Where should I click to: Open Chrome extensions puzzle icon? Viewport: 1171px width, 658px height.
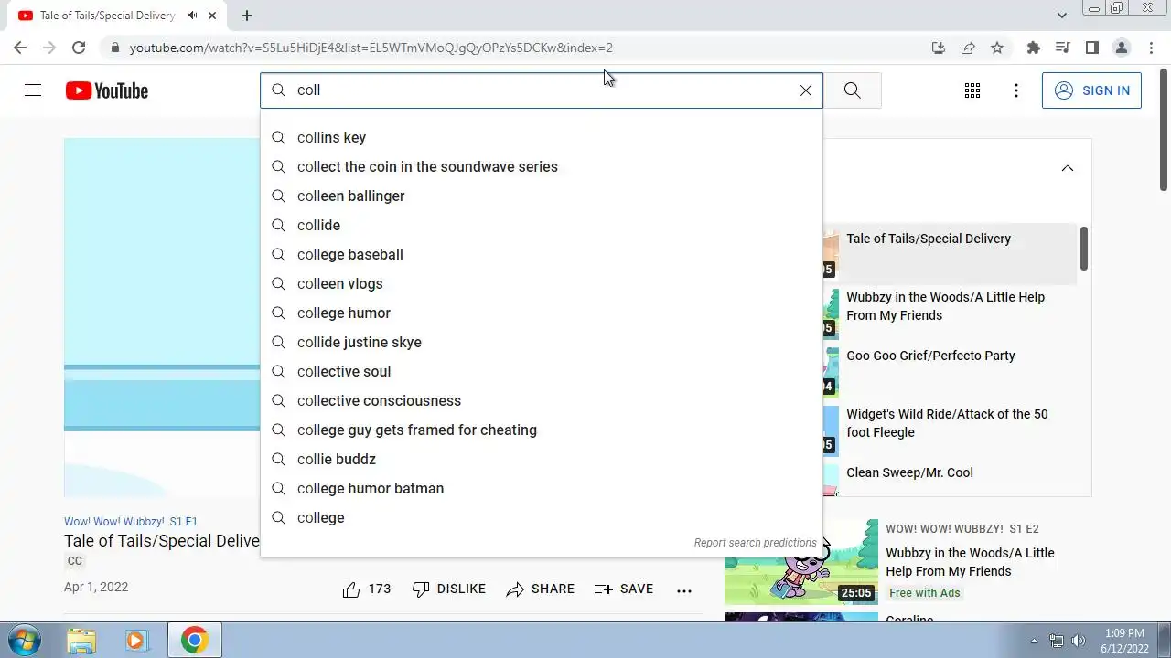pyautogui.click(x=1034, y=48)
